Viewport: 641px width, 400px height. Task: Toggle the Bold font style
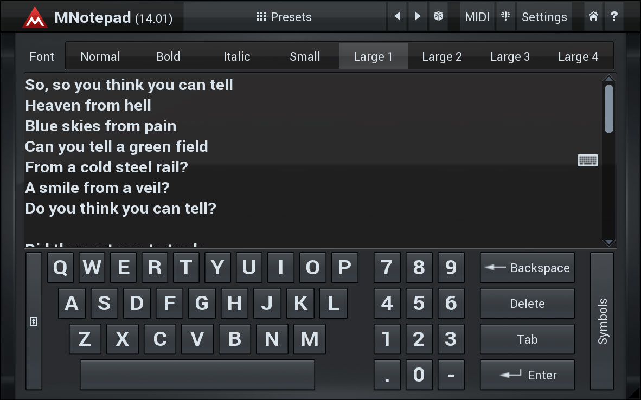point(168,56)
